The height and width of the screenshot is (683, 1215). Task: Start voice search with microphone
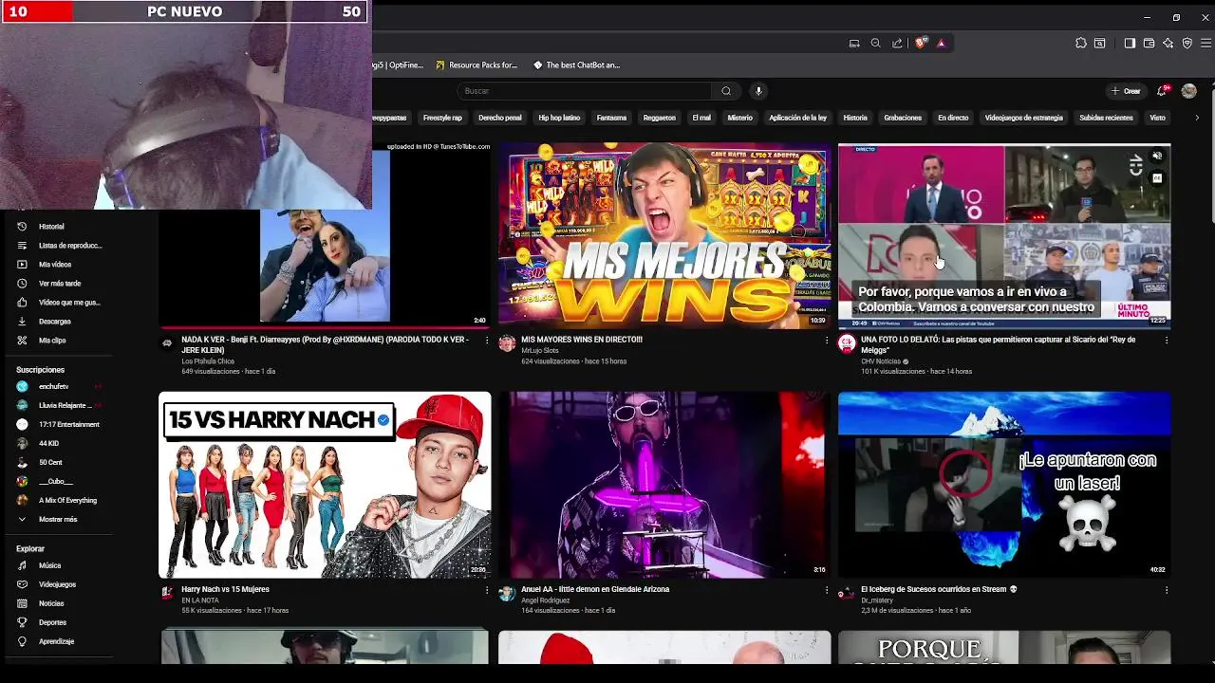point(757,91)
